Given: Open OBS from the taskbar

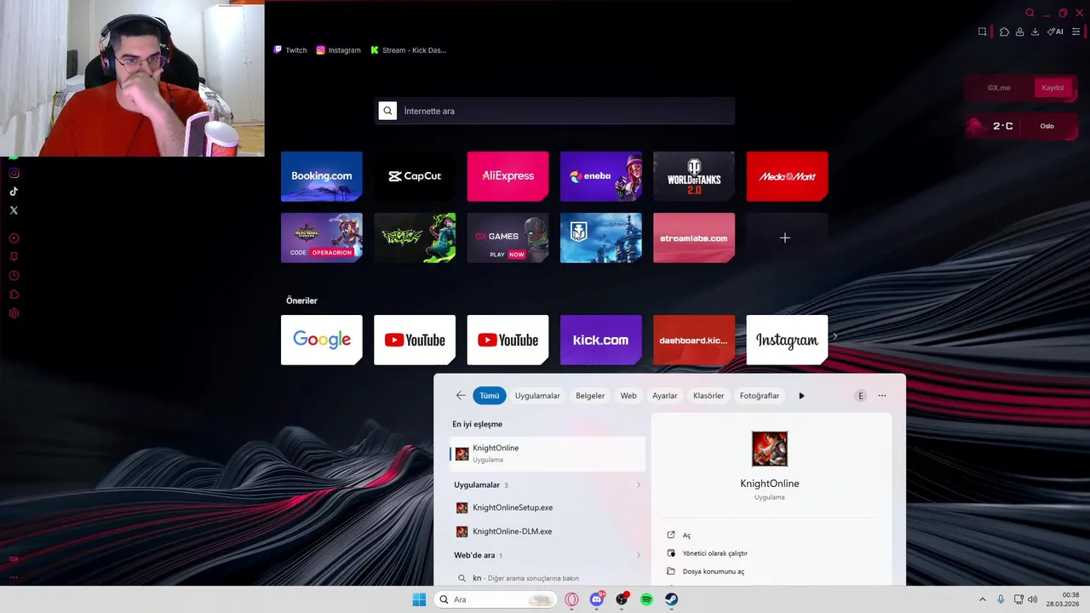Looking at the screenshot, I should click(622, 599).
